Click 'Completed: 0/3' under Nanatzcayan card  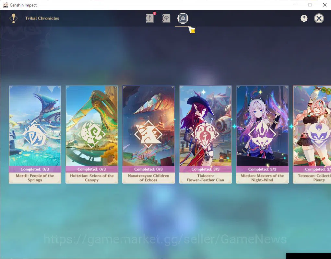[x=148, y=169]
